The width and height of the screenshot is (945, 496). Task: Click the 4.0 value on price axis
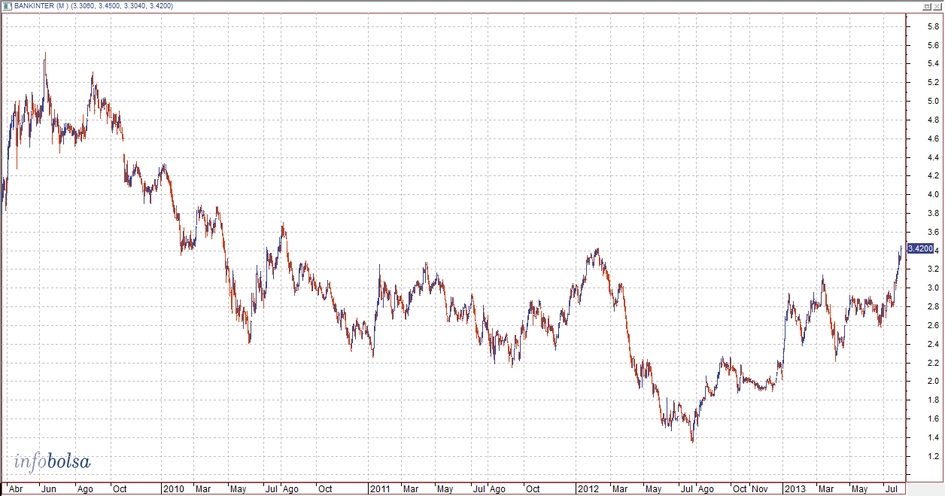coord(932,195)
